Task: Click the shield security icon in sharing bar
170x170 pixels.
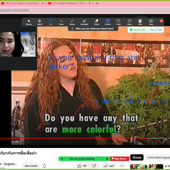Action: click(x=107, y=159)
